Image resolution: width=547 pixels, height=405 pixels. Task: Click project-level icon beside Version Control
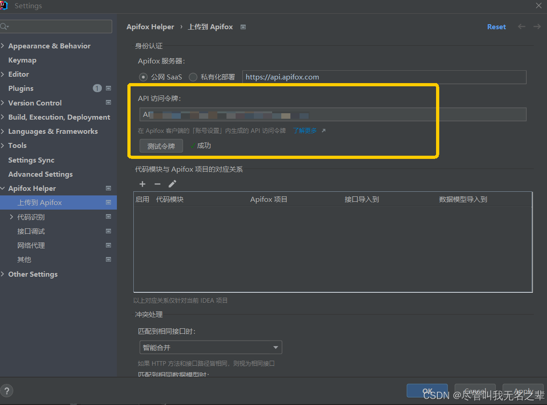pos(109,103)
